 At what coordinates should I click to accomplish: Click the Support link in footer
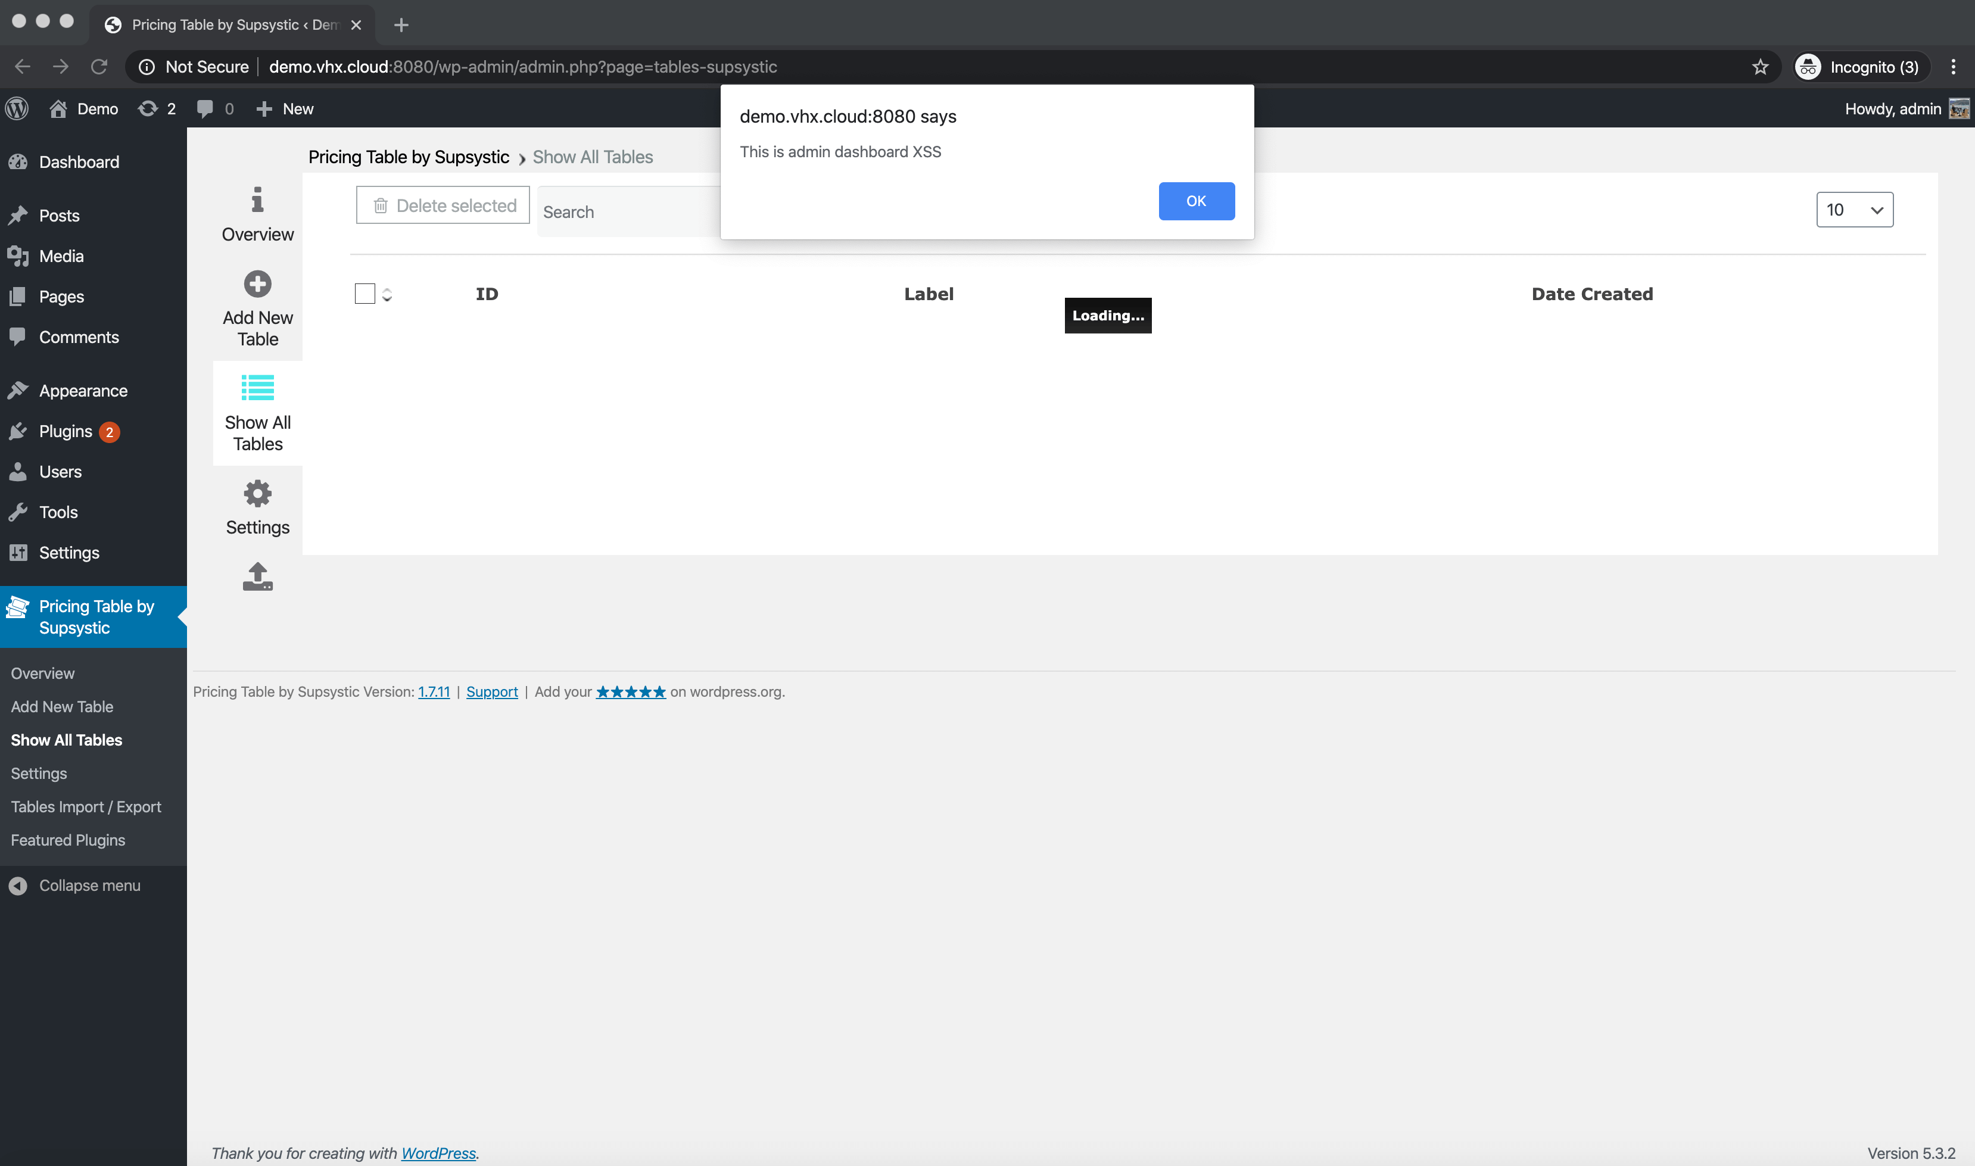pyautogui.click(x=492, y=691)
